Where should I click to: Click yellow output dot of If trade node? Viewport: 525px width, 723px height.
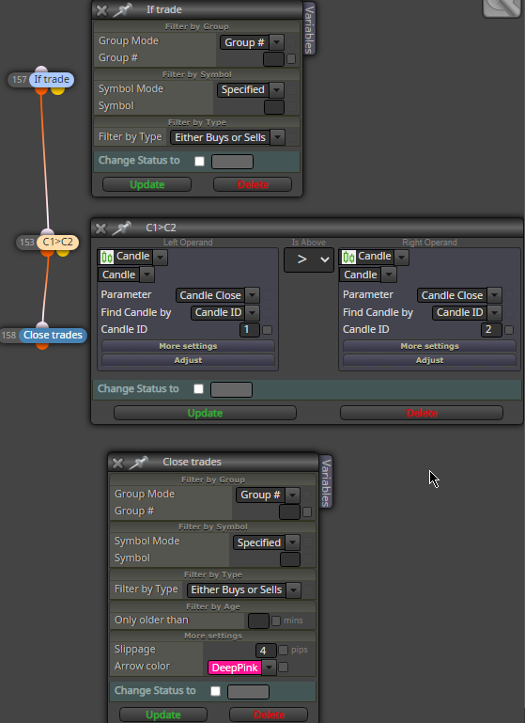click(x=57, y=90)
